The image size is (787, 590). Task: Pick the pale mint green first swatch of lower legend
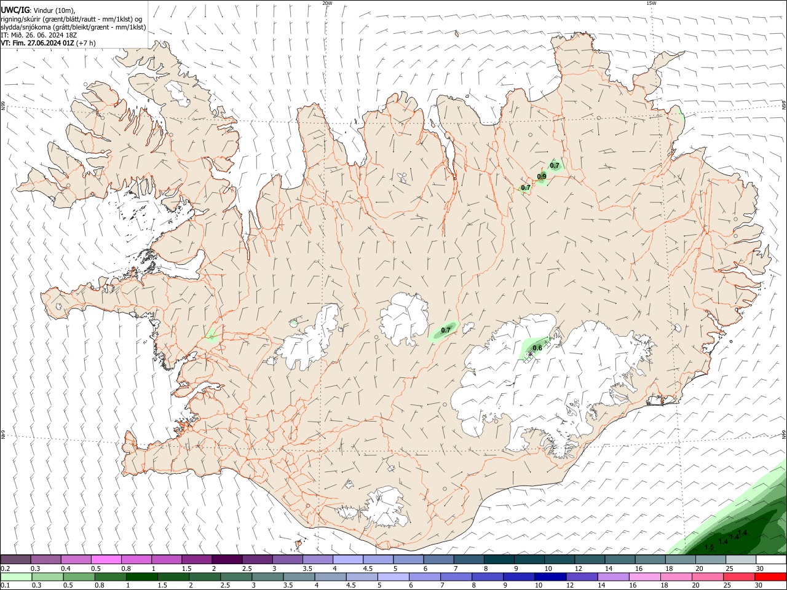(15, 576)
